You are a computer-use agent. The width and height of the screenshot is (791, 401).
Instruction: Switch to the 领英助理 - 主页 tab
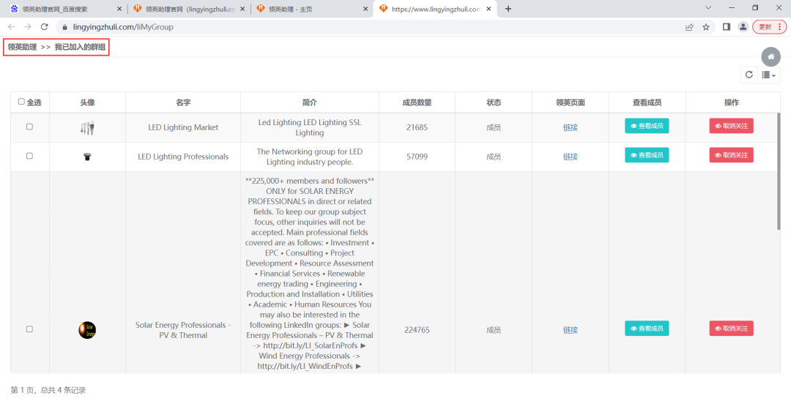[x=311, y=9]
